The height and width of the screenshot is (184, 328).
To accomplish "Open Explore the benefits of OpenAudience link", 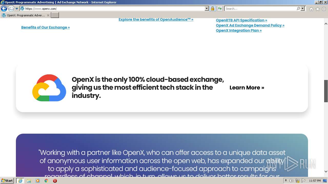I will [156, 19].
